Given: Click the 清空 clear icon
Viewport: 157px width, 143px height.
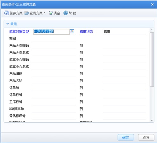Looking at the screenshot, I should pyautogui.click(x=51, y=13).
